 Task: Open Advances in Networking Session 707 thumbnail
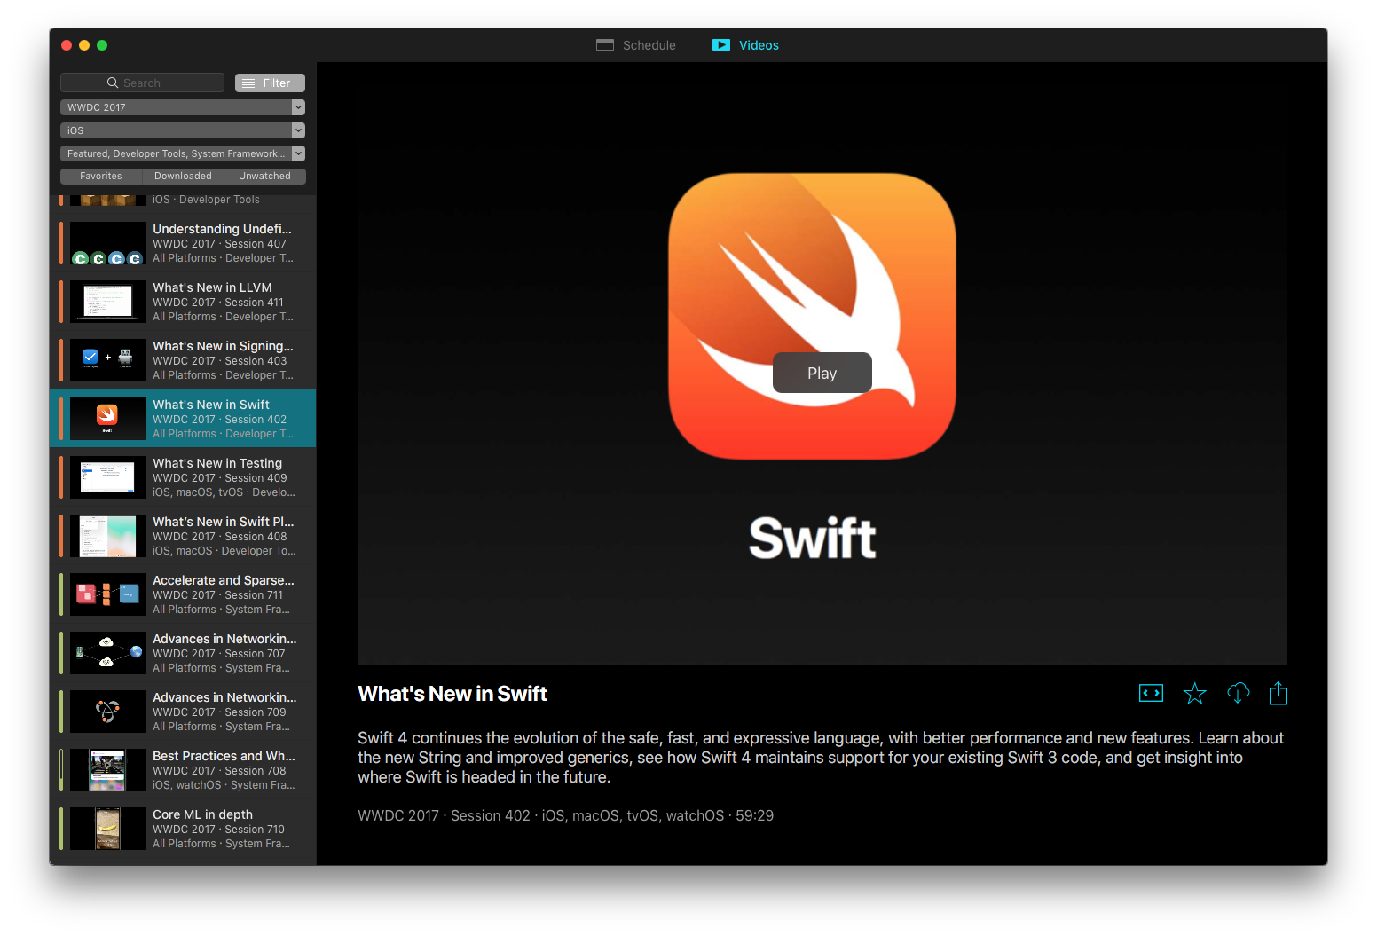pyautogui.click(x=107, y=653)
